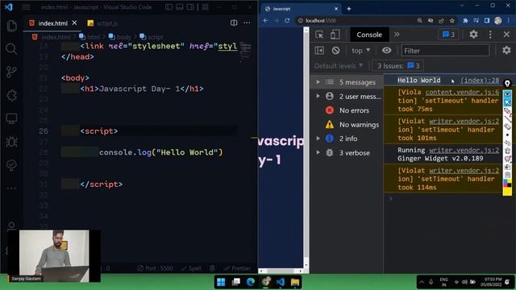
Task: Select the Javascript tab in Chrome
Action: pos(301,9)
